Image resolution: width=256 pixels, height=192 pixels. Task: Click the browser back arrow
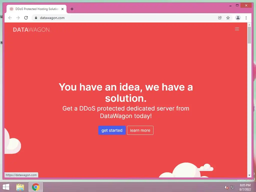10,18
